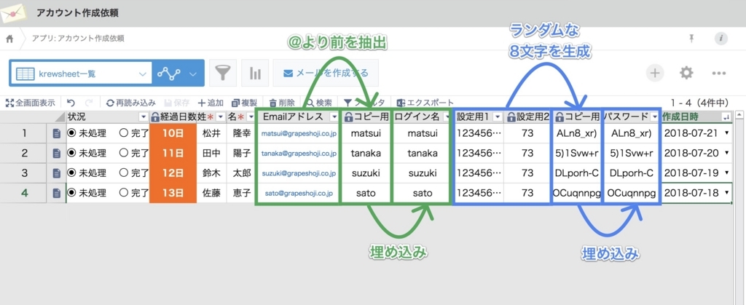The height and width of the screenshot is (305, 746).
Task: Click the password cell ALn8_xr)
Action: 631,133
